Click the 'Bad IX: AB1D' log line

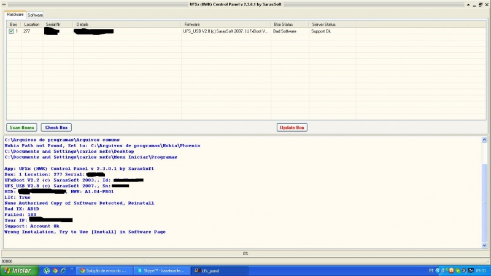[21, 209]
